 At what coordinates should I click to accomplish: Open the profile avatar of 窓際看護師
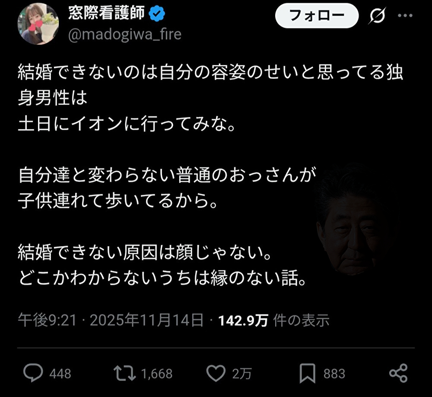tap(38, 24)
